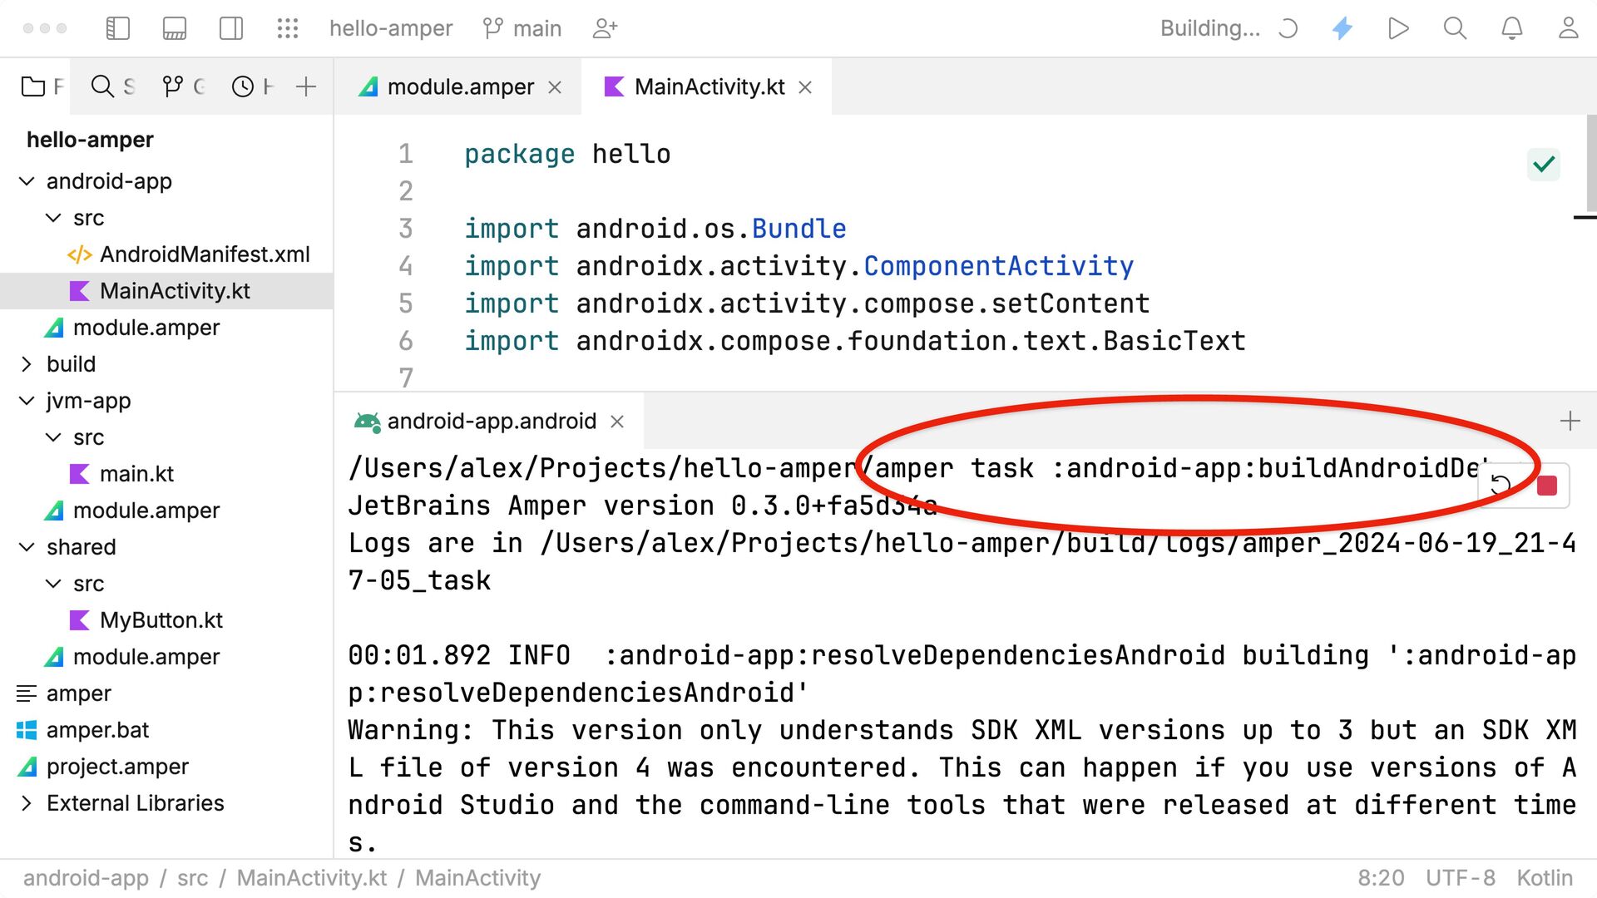Open notifications bell icon
1597x898 pixels.
point(1512,28)
